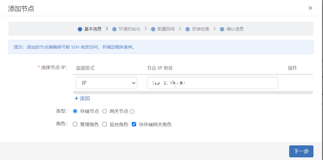Click the 角色 label

pos(62,124)
